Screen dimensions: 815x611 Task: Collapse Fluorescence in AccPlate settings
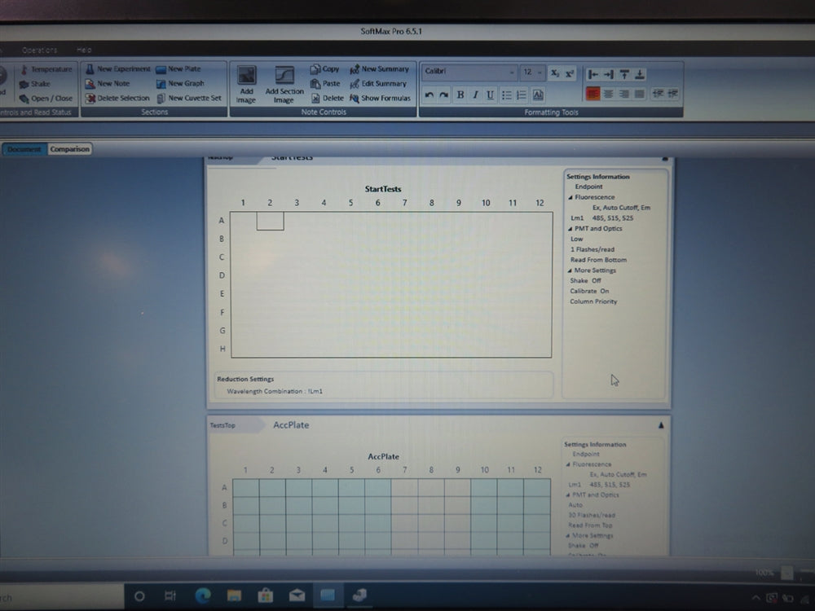[x=568, y=464]
